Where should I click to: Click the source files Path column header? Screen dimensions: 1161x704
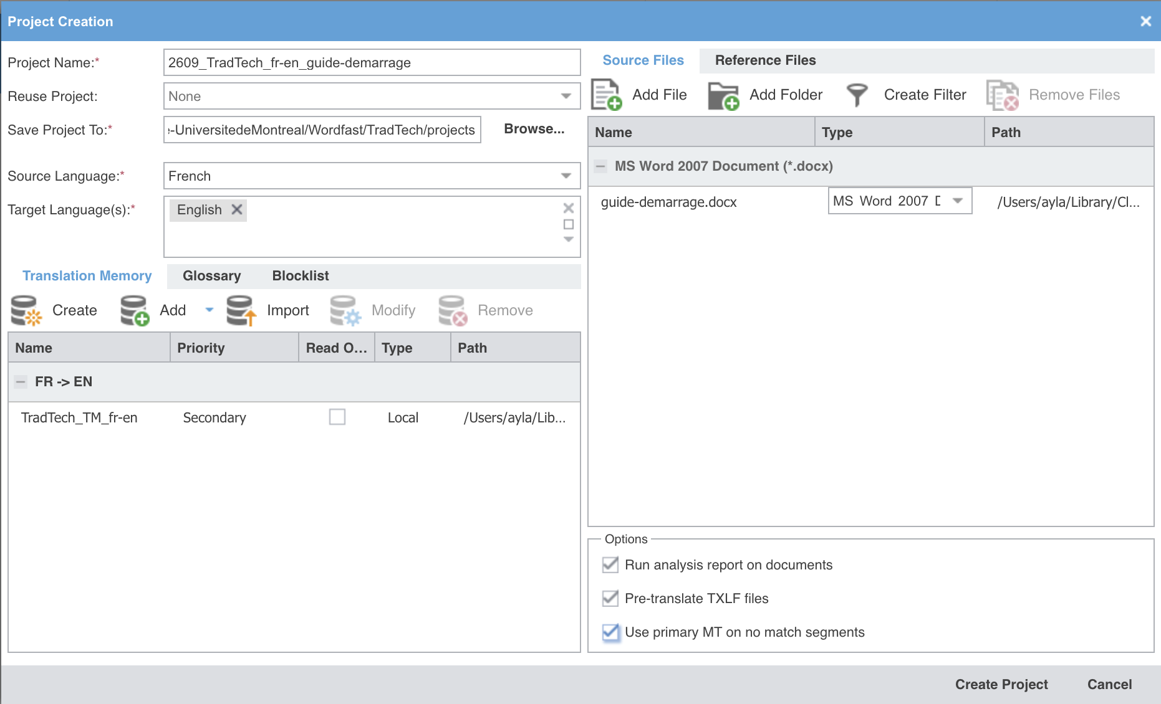tap(1069, 132)
